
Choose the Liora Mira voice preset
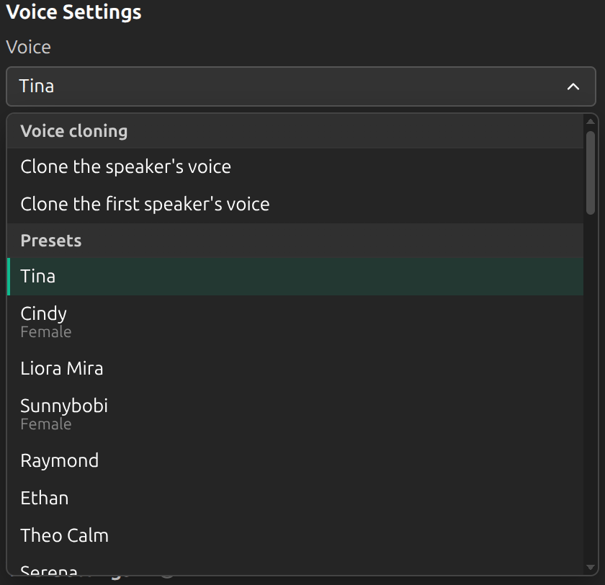(295, 369)
